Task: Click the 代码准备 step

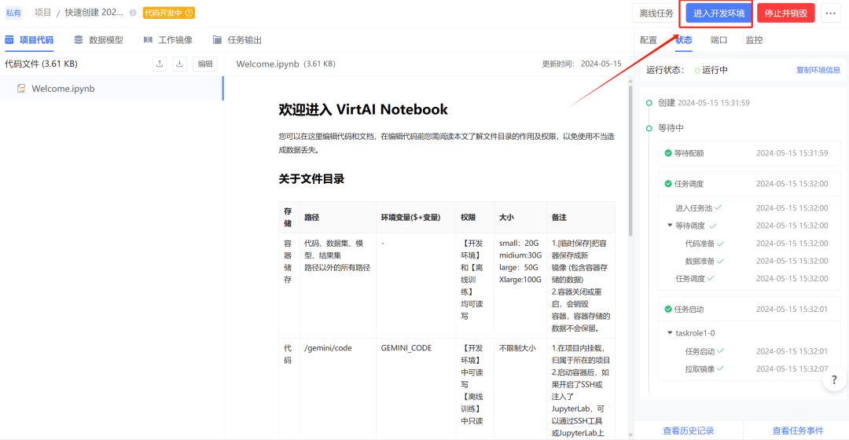Action: click(700, 244)
